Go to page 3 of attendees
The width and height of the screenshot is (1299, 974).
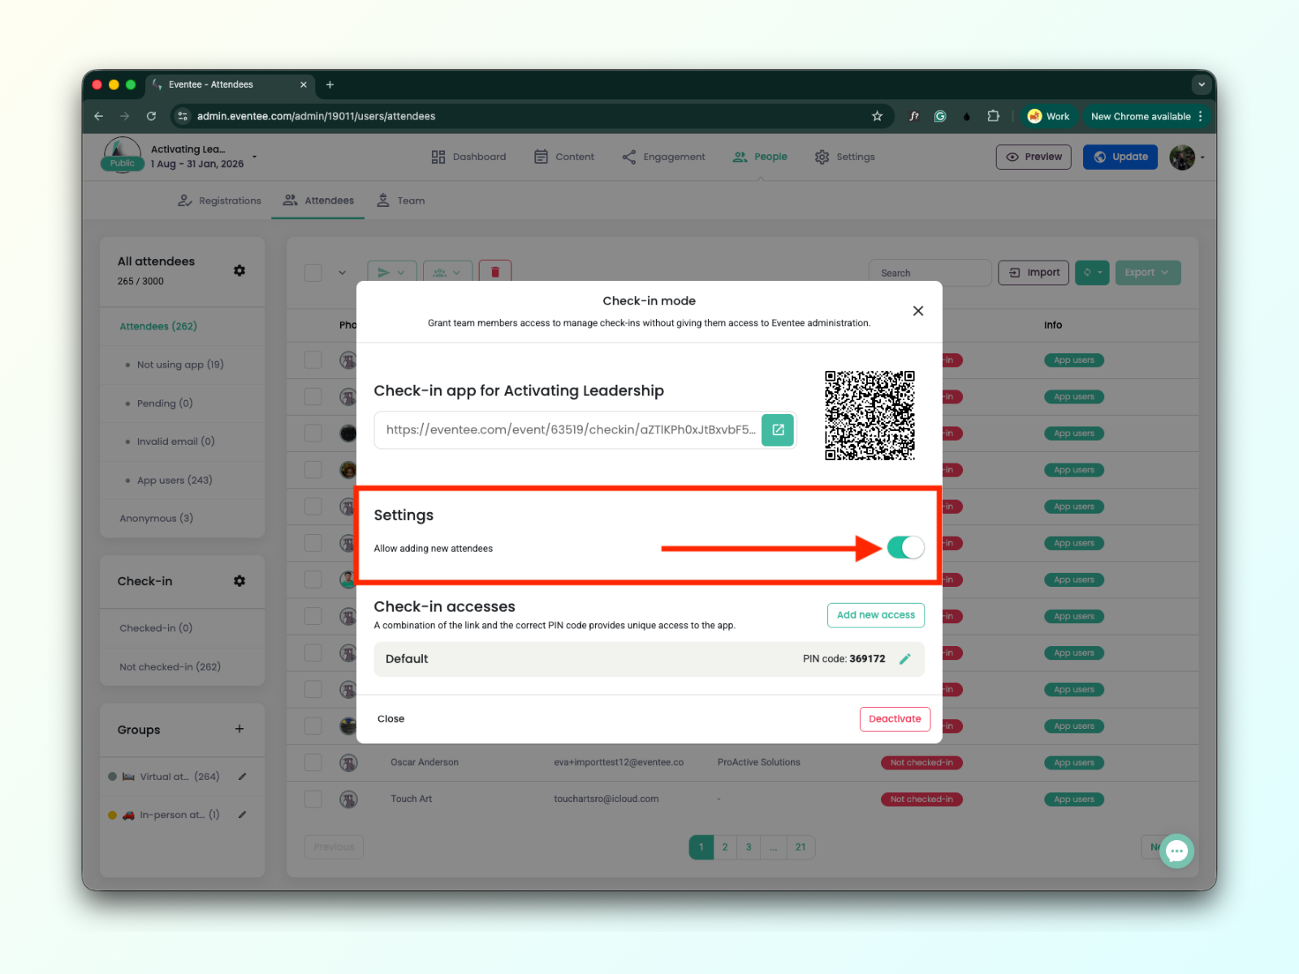tap(749, 847)
